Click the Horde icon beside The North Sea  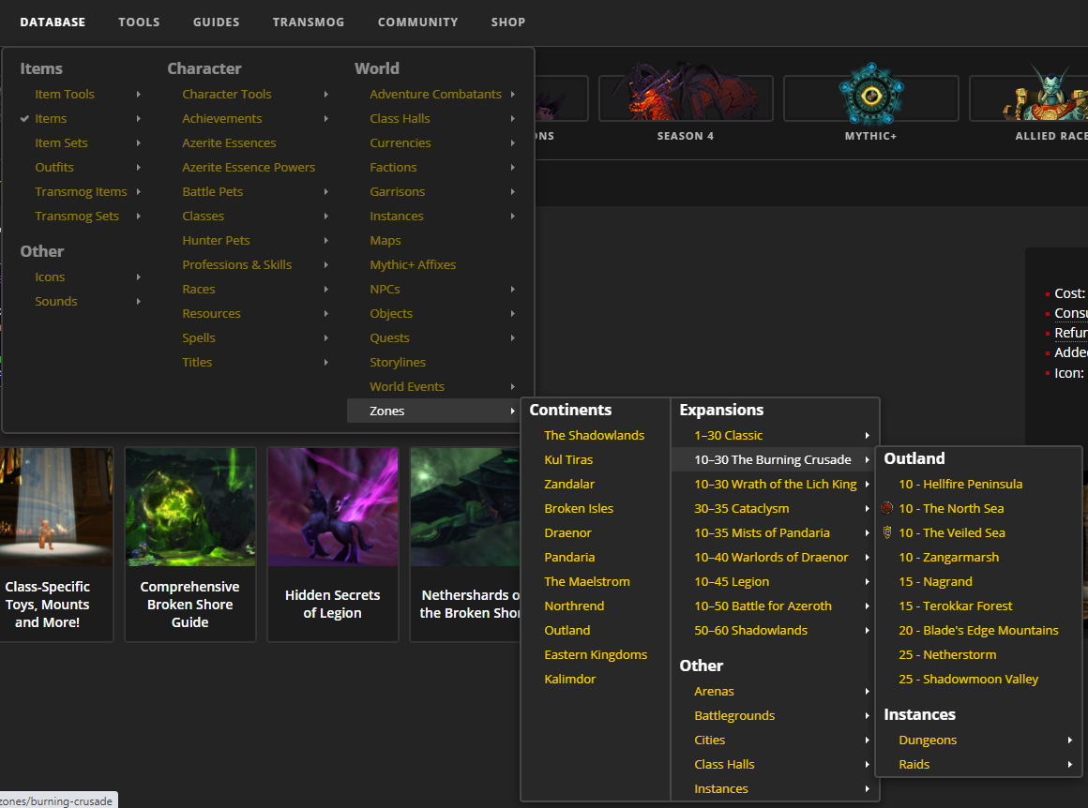coord(887,508)
